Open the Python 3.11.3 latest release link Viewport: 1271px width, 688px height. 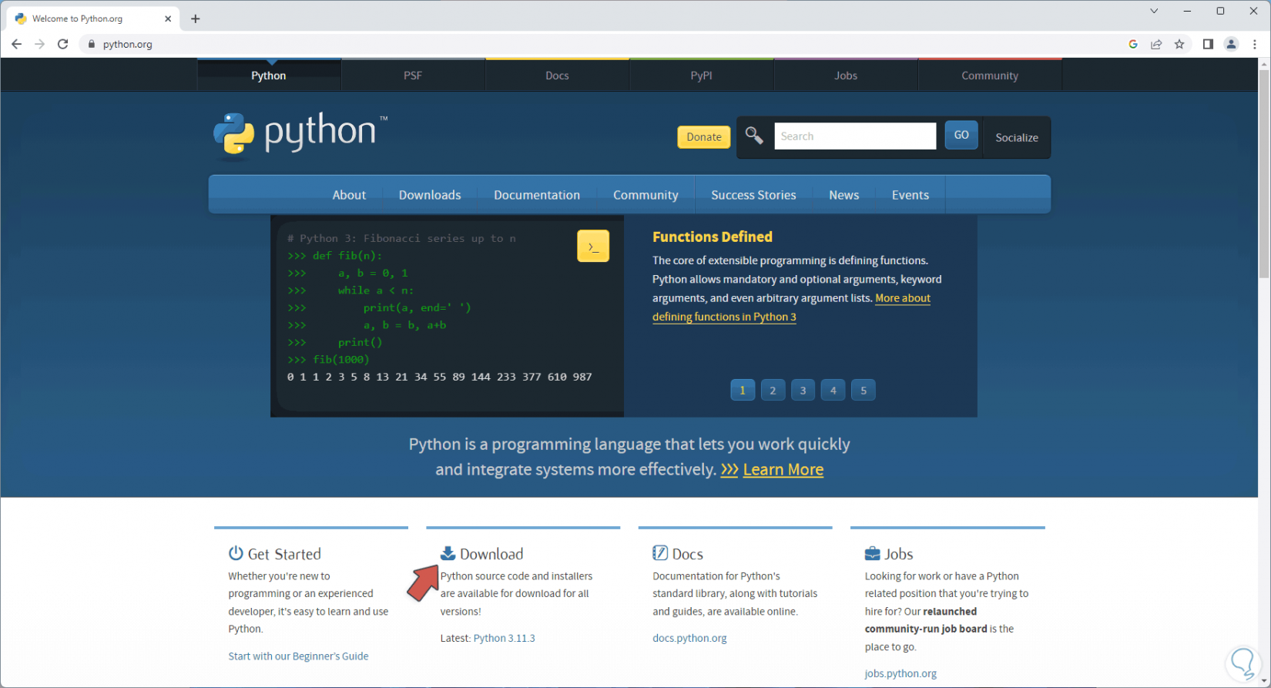coord(504,638)
